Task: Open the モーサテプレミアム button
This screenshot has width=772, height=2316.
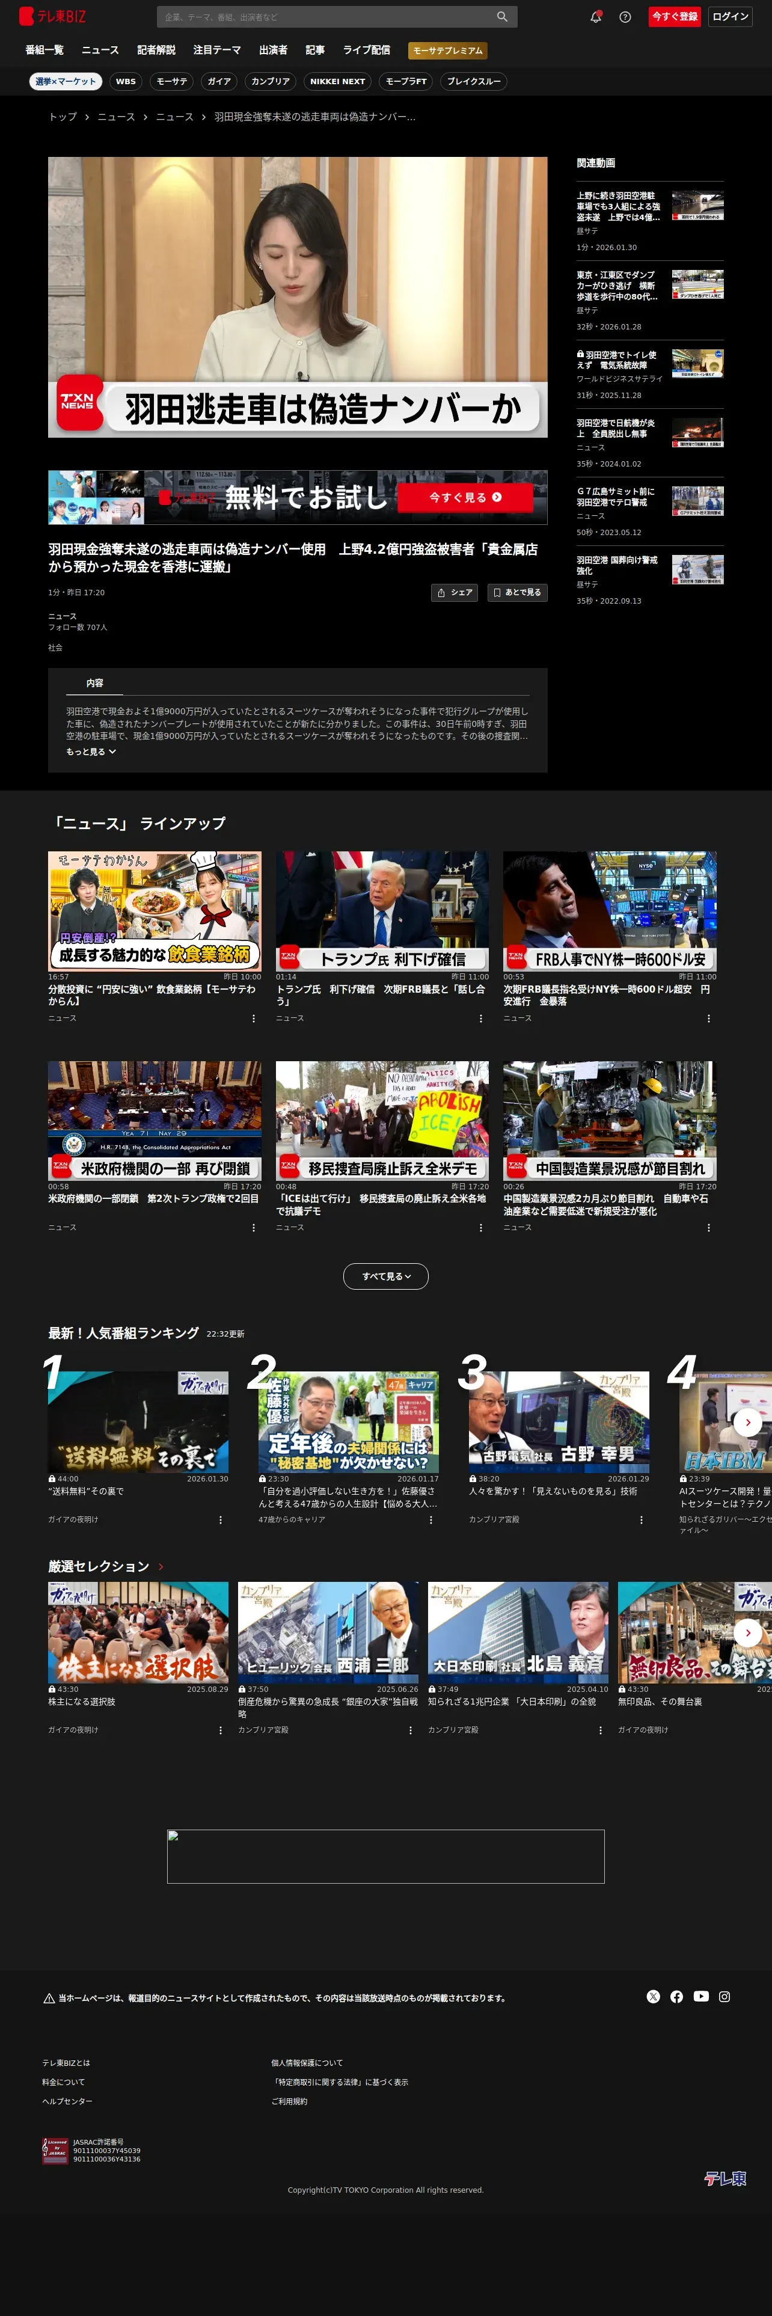Action: point(447,51)
